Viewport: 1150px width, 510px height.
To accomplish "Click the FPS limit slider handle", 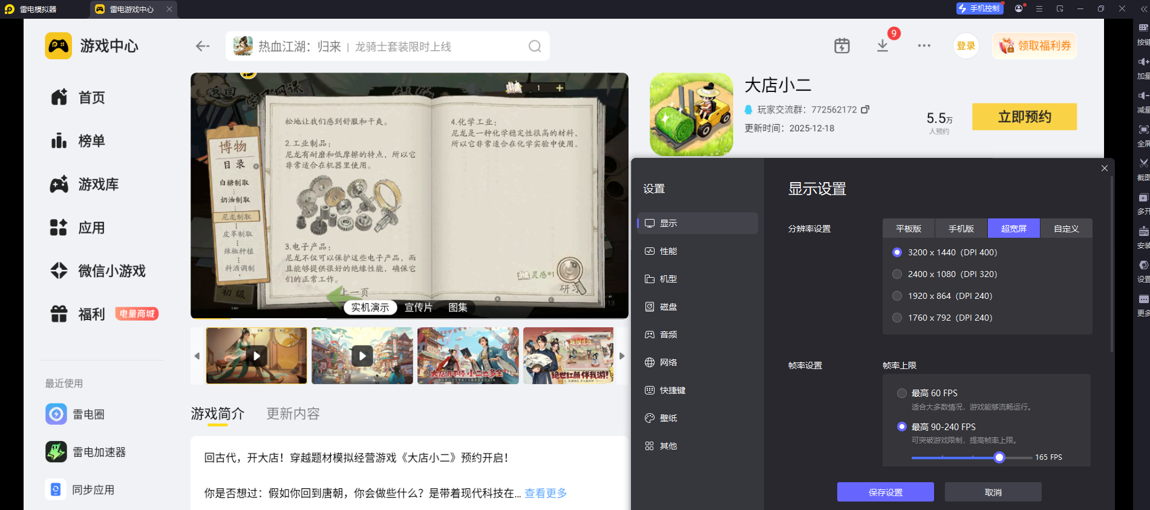I will 999,457.
